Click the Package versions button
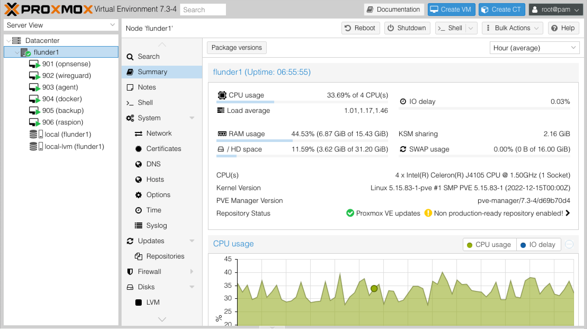The width and height of the screenshot is (587, 329). 237,48
